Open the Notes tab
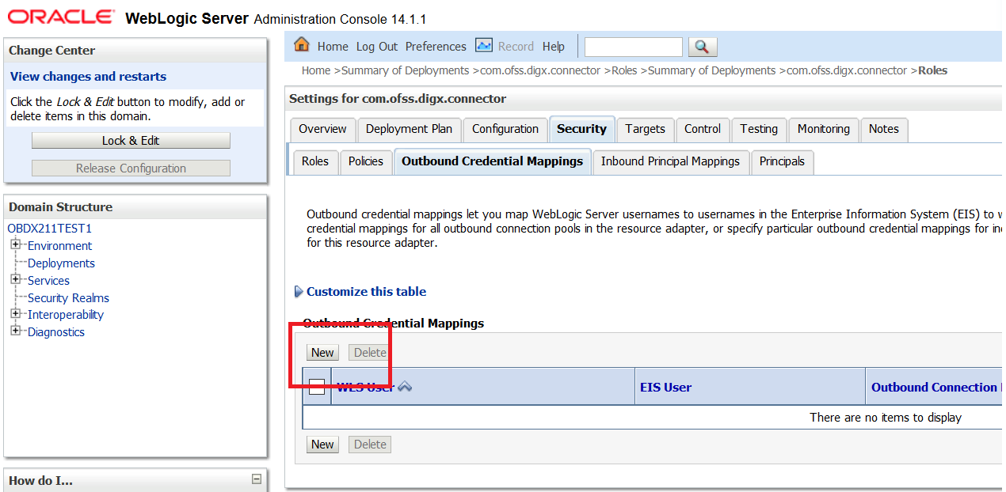 (884, 129)
